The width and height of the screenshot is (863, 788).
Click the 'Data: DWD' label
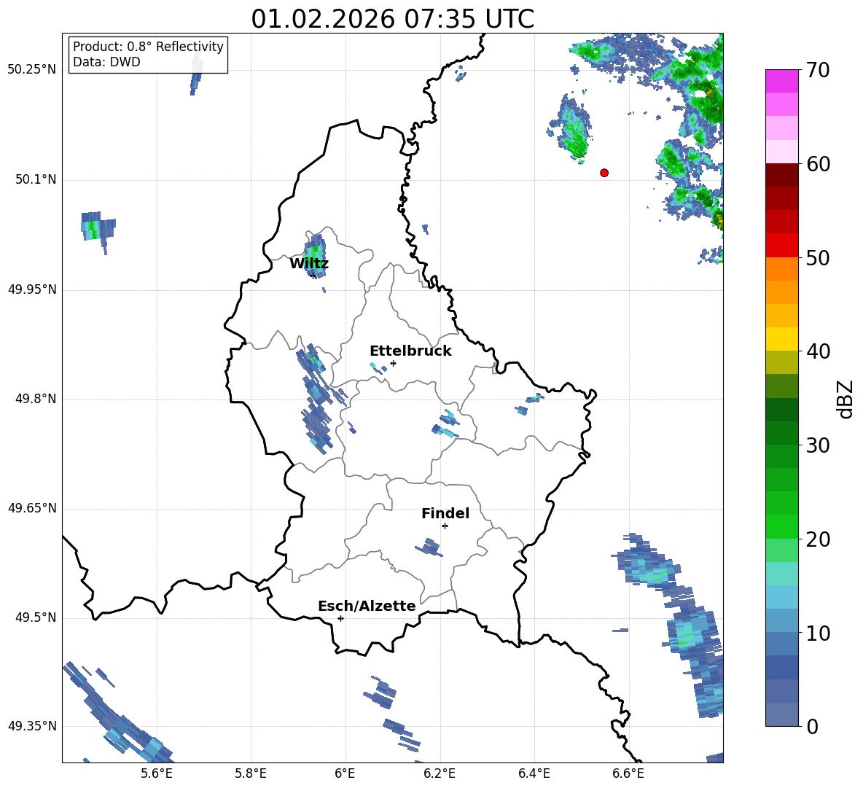[106, 62]
